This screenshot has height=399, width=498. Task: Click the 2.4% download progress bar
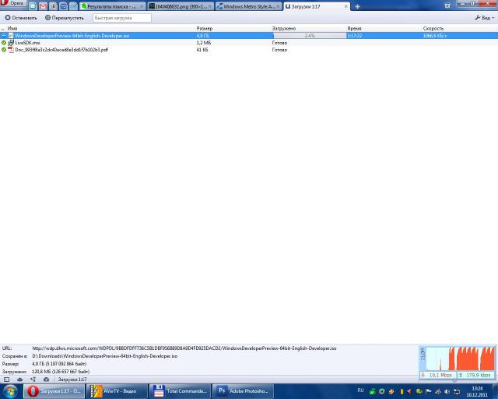310,36
